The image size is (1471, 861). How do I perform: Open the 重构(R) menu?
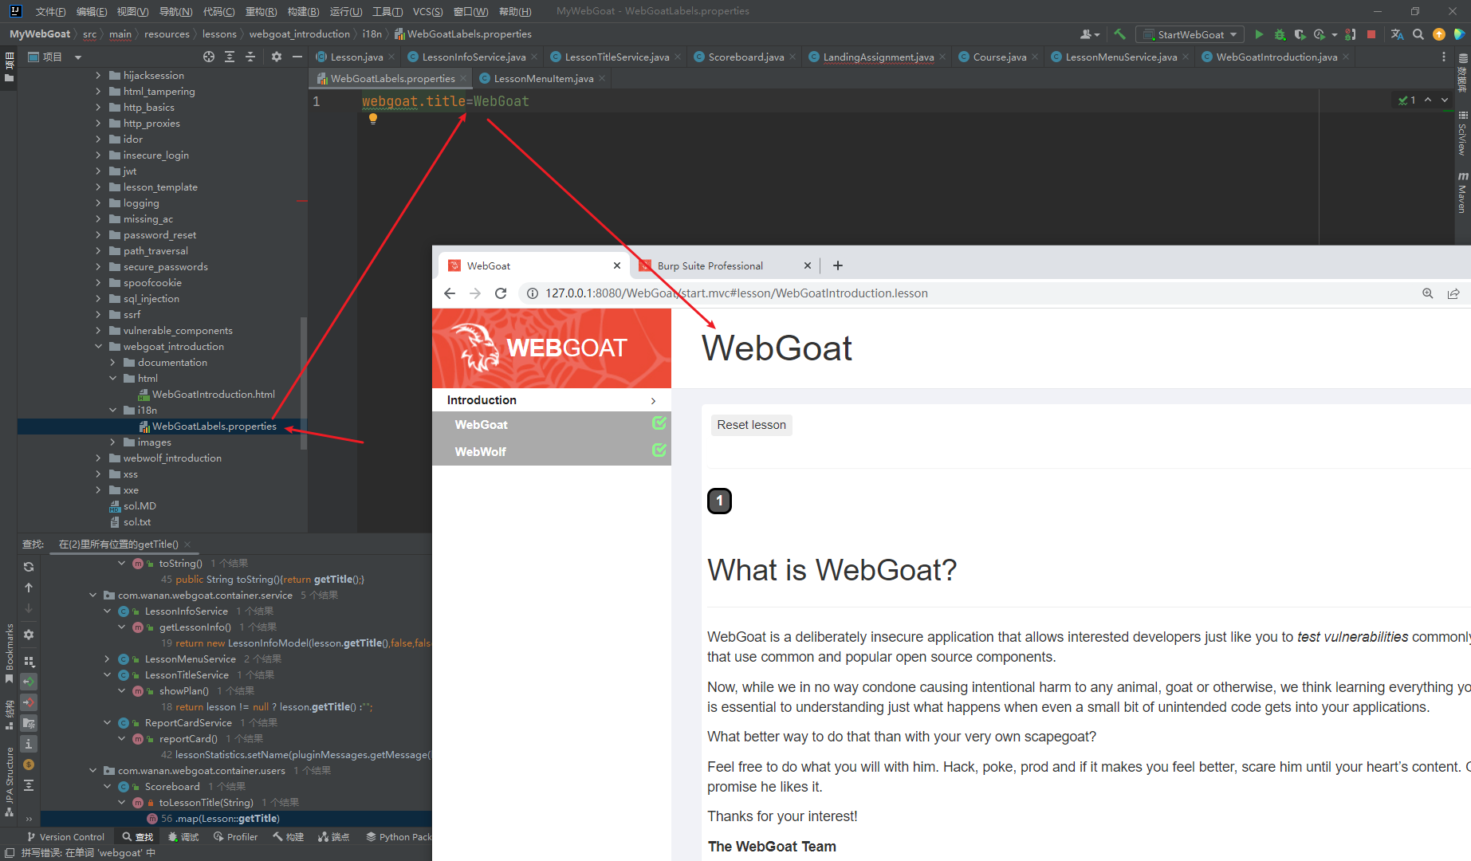tap(261, 11)
